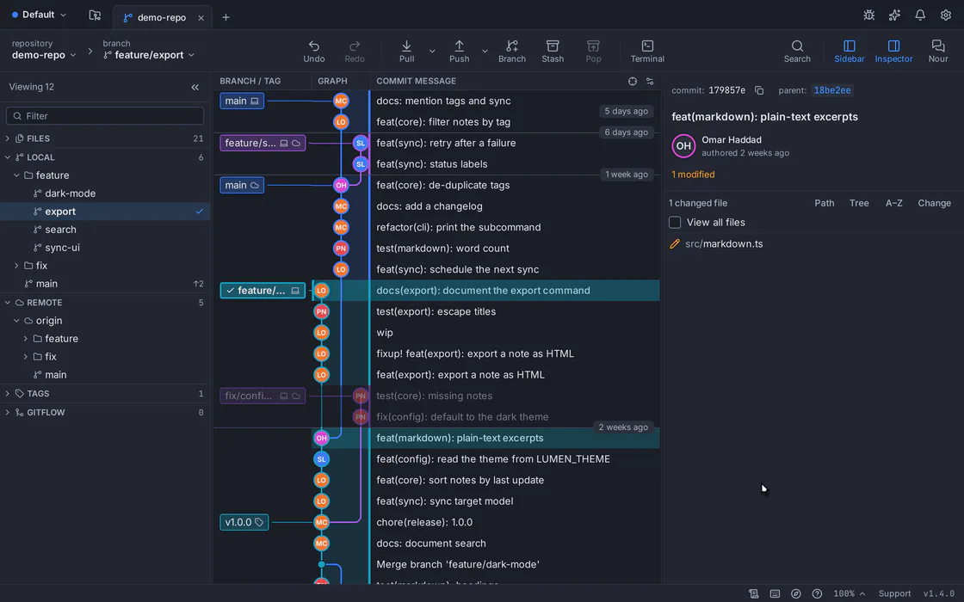The height and width of the screenshot is (602, 964).
Task: Click the compass icon in status bar
Action: click(795, 593)
